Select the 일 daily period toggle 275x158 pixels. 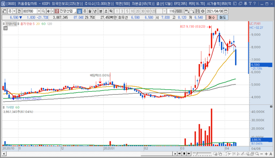tap(80, 11)
